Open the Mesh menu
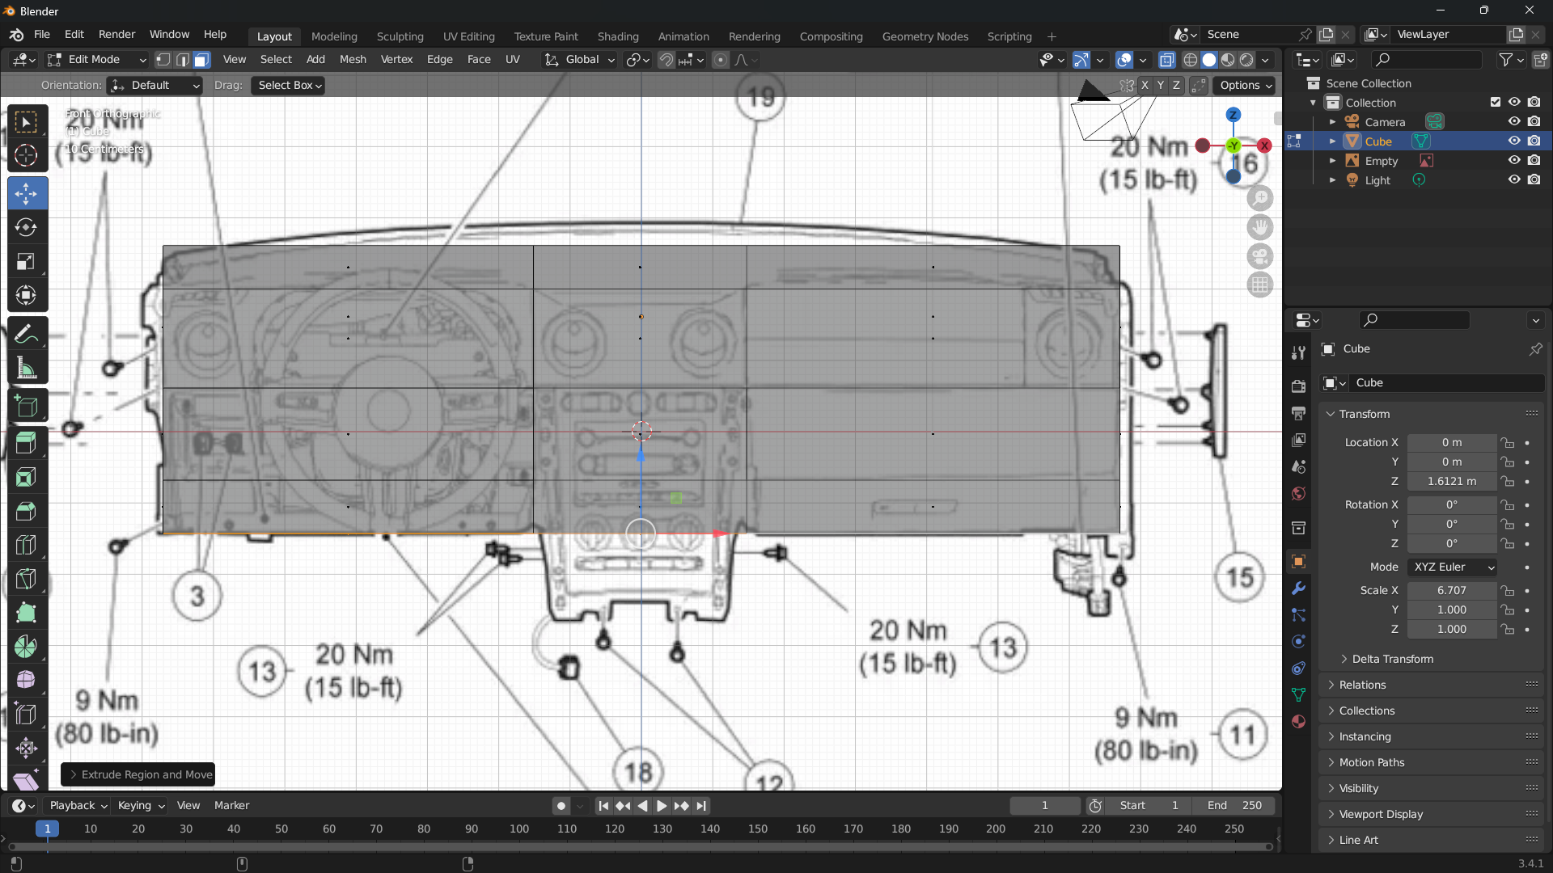The height and width of the screenshot is (873, 1553). 353,60
